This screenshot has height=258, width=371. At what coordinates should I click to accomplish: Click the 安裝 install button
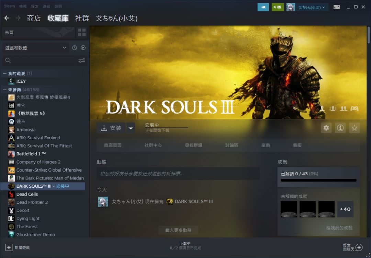[x=111, y=128]
